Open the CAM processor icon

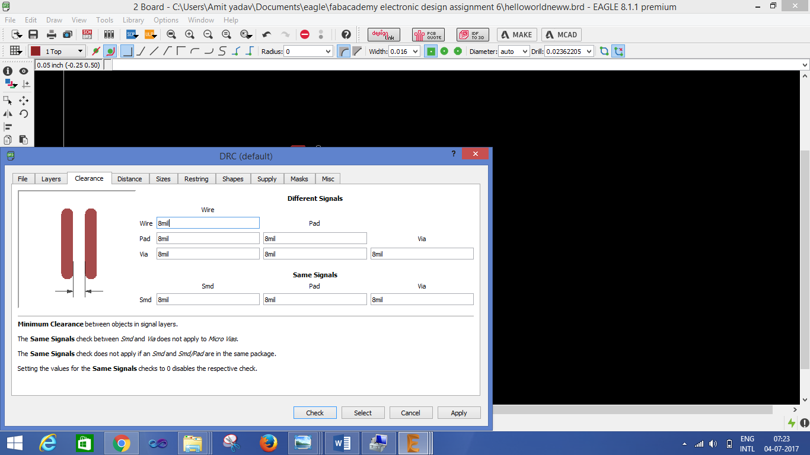click(68, 34)
